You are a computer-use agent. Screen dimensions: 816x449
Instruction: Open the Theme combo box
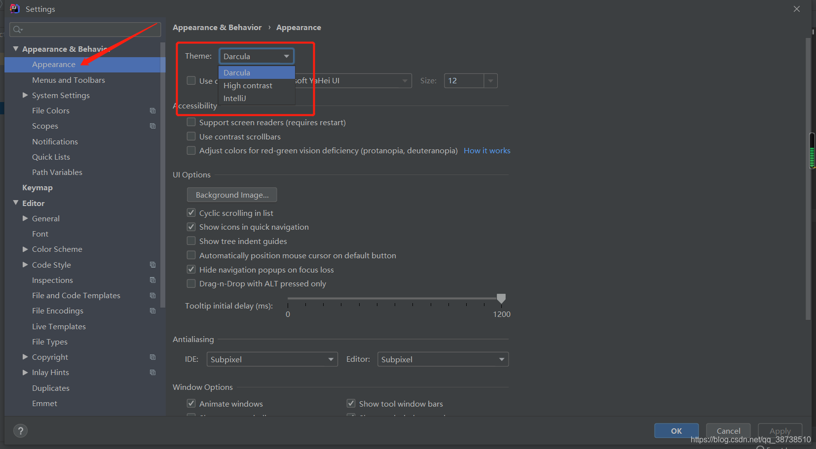click(x=257, y=56)
